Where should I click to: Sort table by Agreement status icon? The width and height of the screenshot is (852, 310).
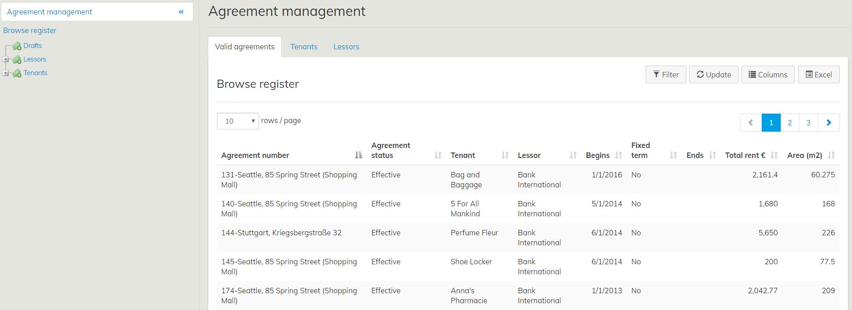(x=438, y=155)
